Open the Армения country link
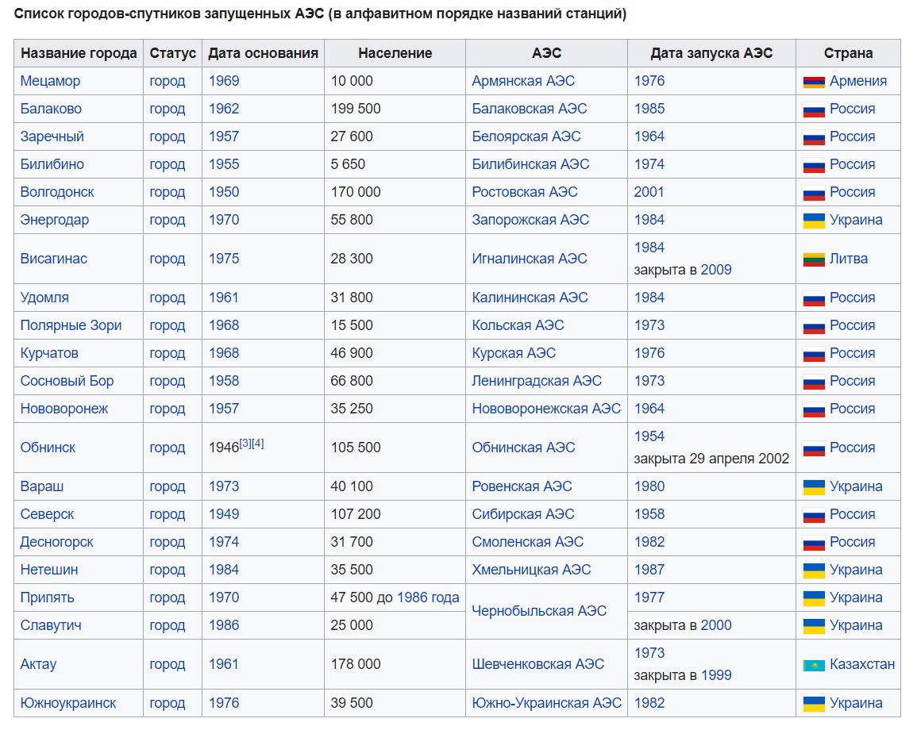This screenshot has height=730, width=917. tap(858, 81)
